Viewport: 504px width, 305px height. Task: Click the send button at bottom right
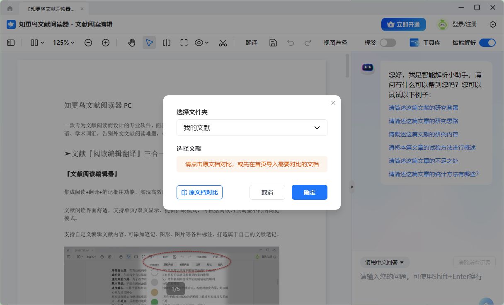click(487, 302)
